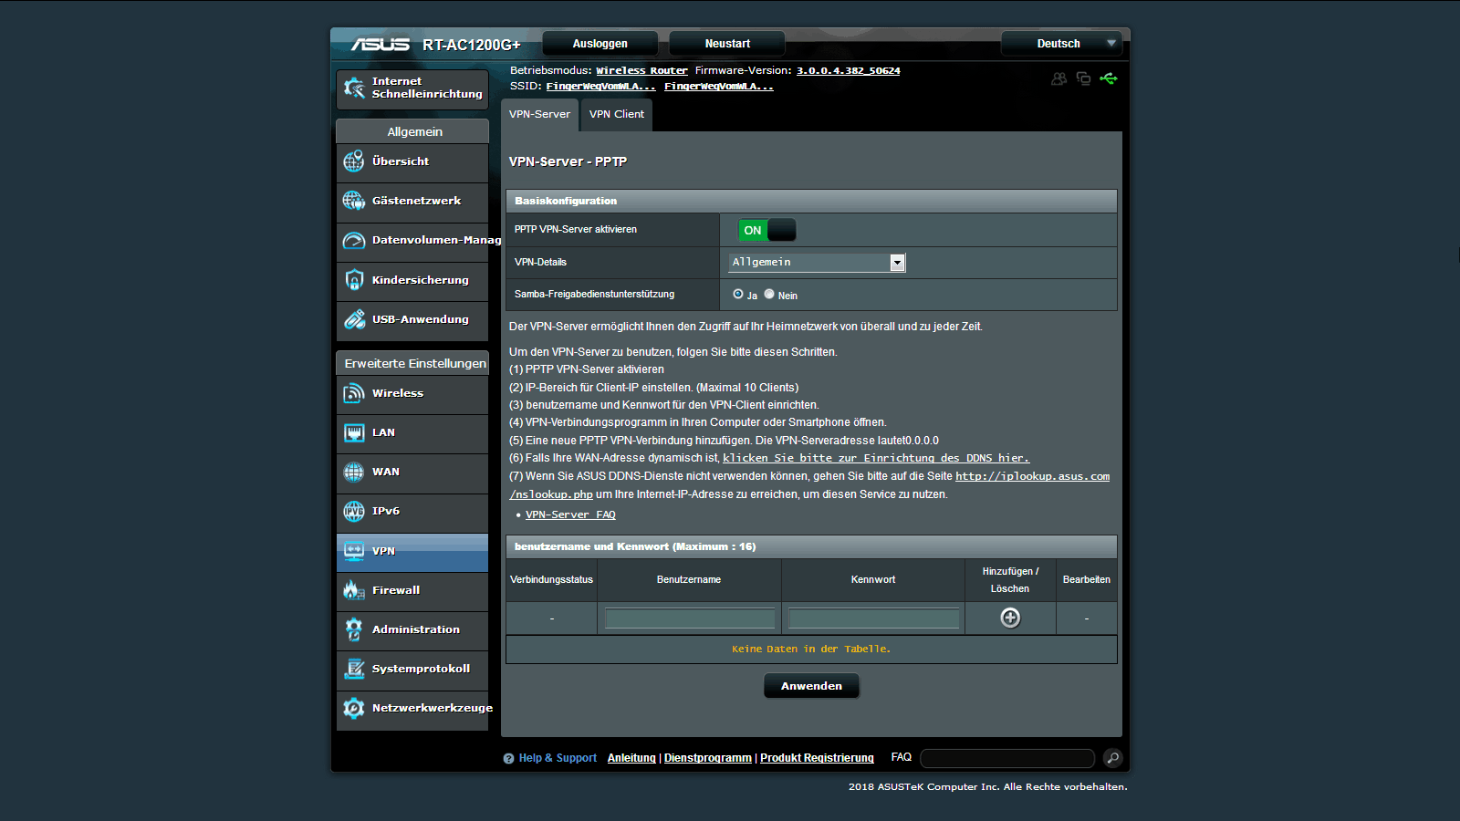Focus the Benutzername input field

click(x=690, y=618)
